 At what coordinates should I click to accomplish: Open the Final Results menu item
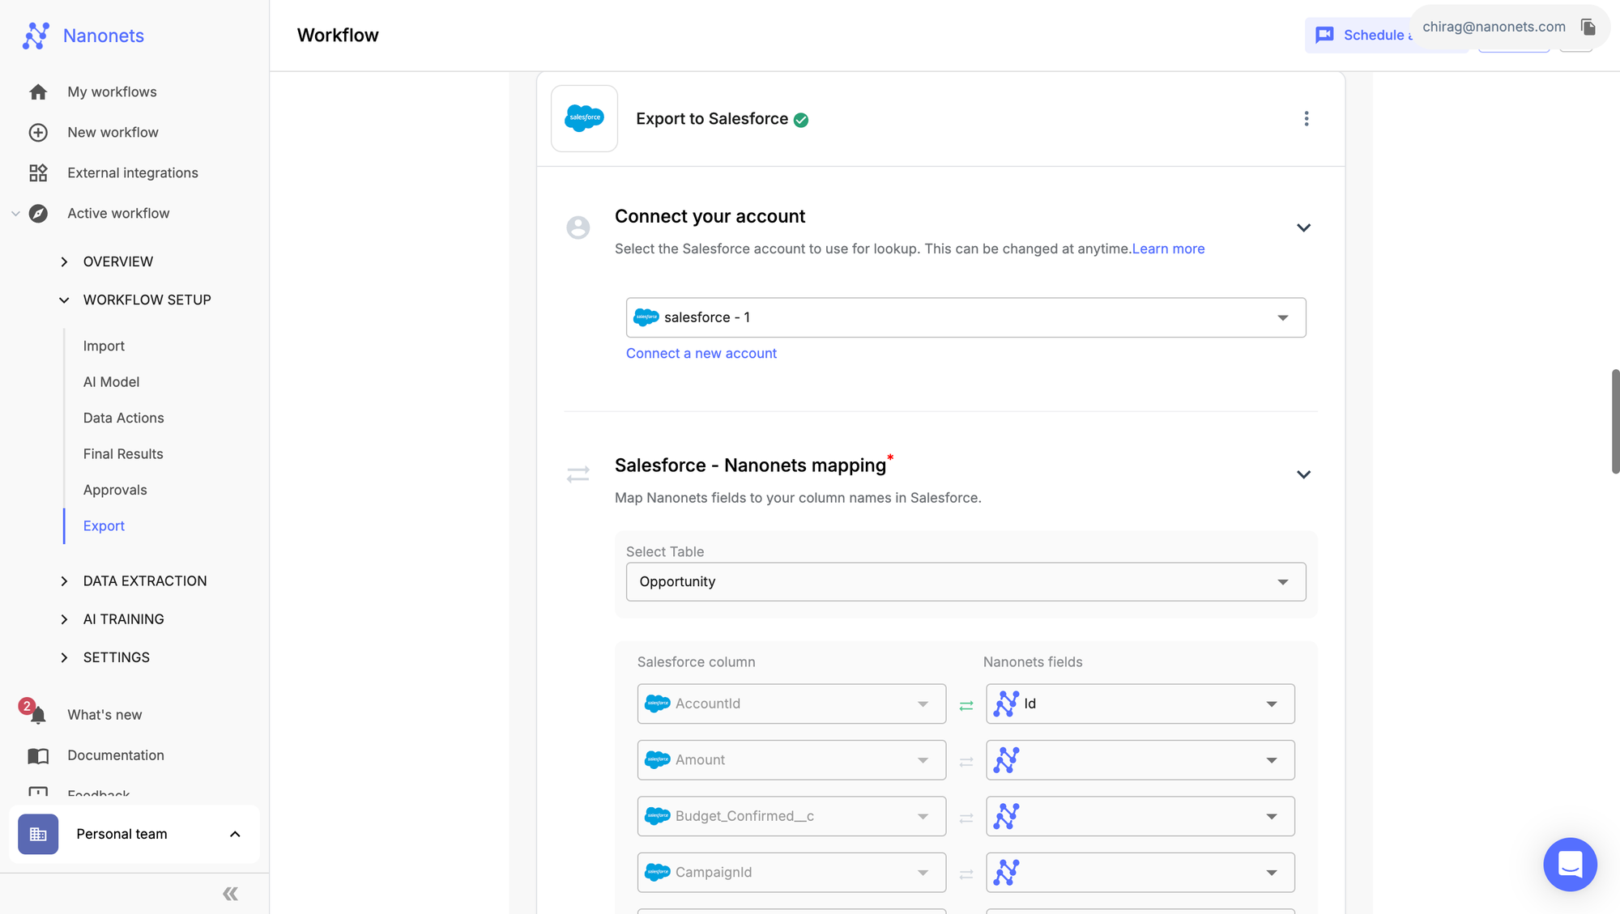coord(123,454)
